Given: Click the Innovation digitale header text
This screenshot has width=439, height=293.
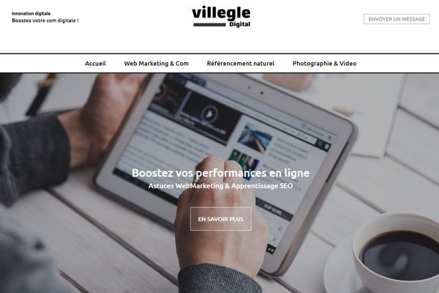Looking at the screenshot, I should click(x=31, y=13).
